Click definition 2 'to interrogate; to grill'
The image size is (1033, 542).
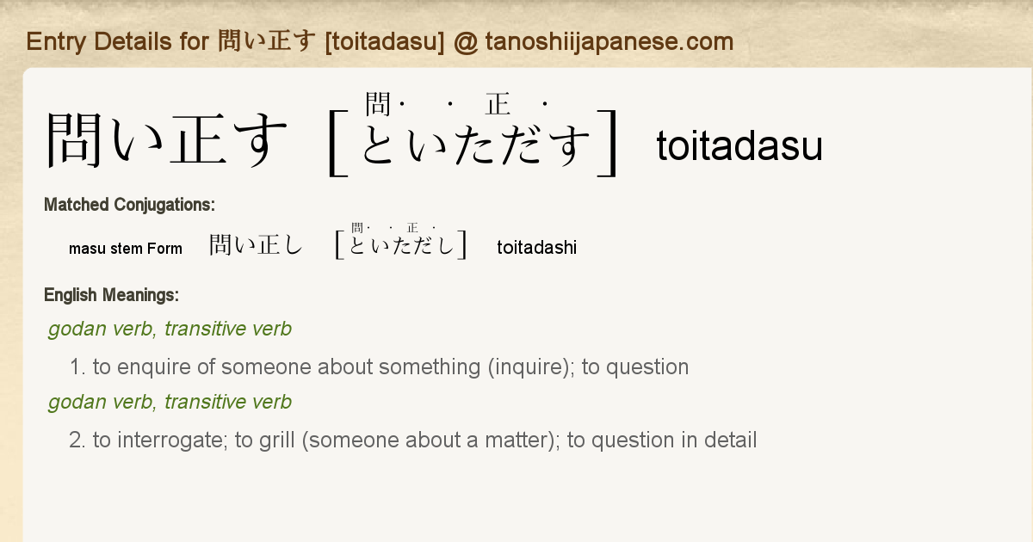click(413, 440)
